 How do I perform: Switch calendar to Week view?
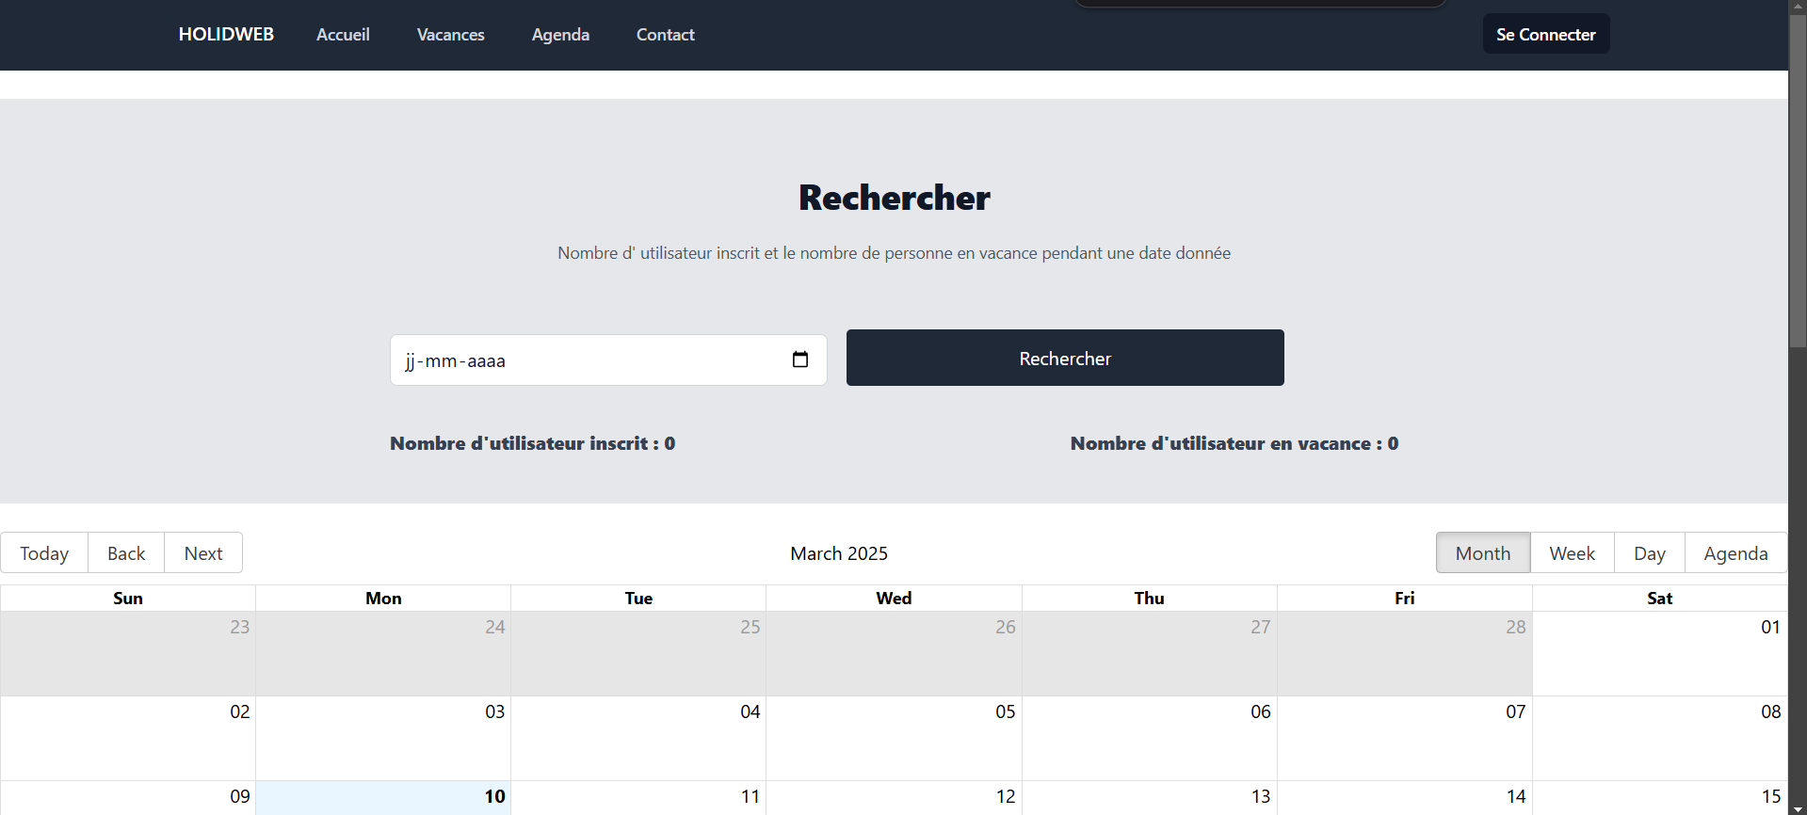click(x=1573, y=553)
